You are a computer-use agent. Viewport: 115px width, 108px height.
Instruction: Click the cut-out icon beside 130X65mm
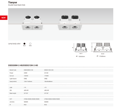(x=77, y=56)
